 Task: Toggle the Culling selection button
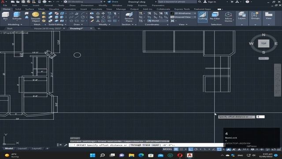point(203,17)
